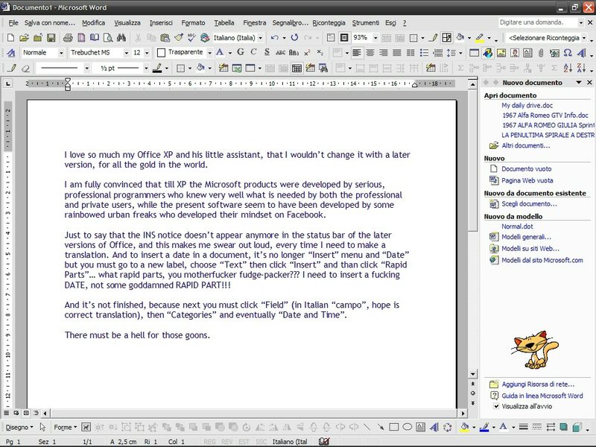Click the fill color bucket in Drawing toolbar
Viewport: 596px width, 447px height.
464,427
